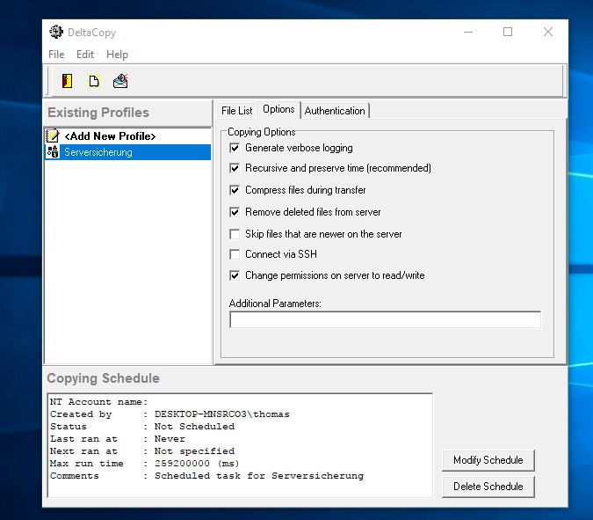Click 'Scheduled task for Serversicherung' comment text
The height and width of the screenshot is (520, 593).
(259, 476)
